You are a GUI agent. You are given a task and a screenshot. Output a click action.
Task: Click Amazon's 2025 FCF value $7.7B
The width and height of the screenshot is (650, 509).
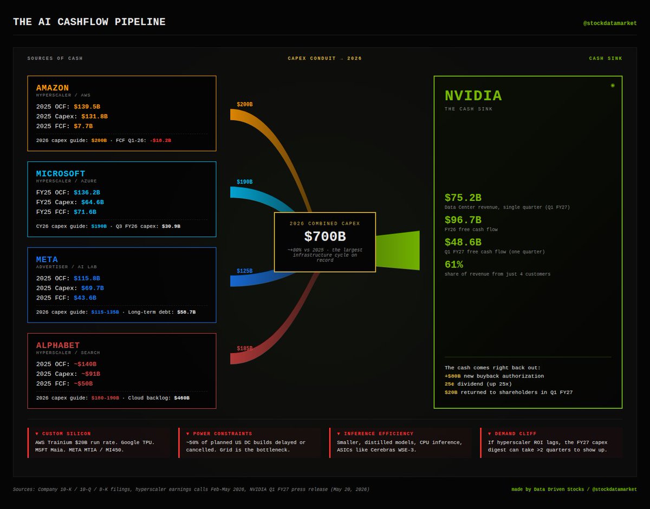[83, 126]
